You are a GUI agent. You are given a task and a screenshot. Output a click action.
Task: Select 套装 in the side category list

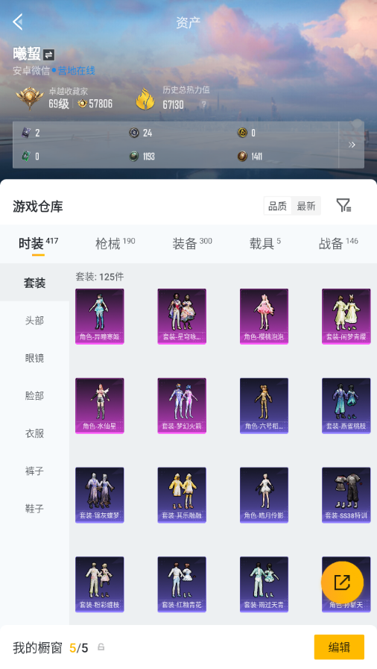(34, 283)
